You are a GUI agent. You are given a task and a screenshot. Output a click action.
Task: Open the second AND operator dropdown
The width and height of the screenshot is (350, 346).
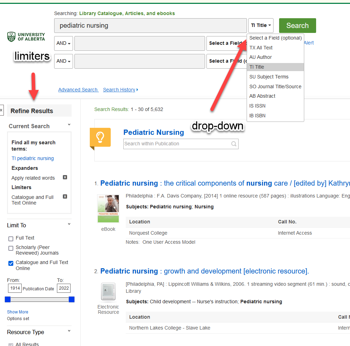pos(63,61)
